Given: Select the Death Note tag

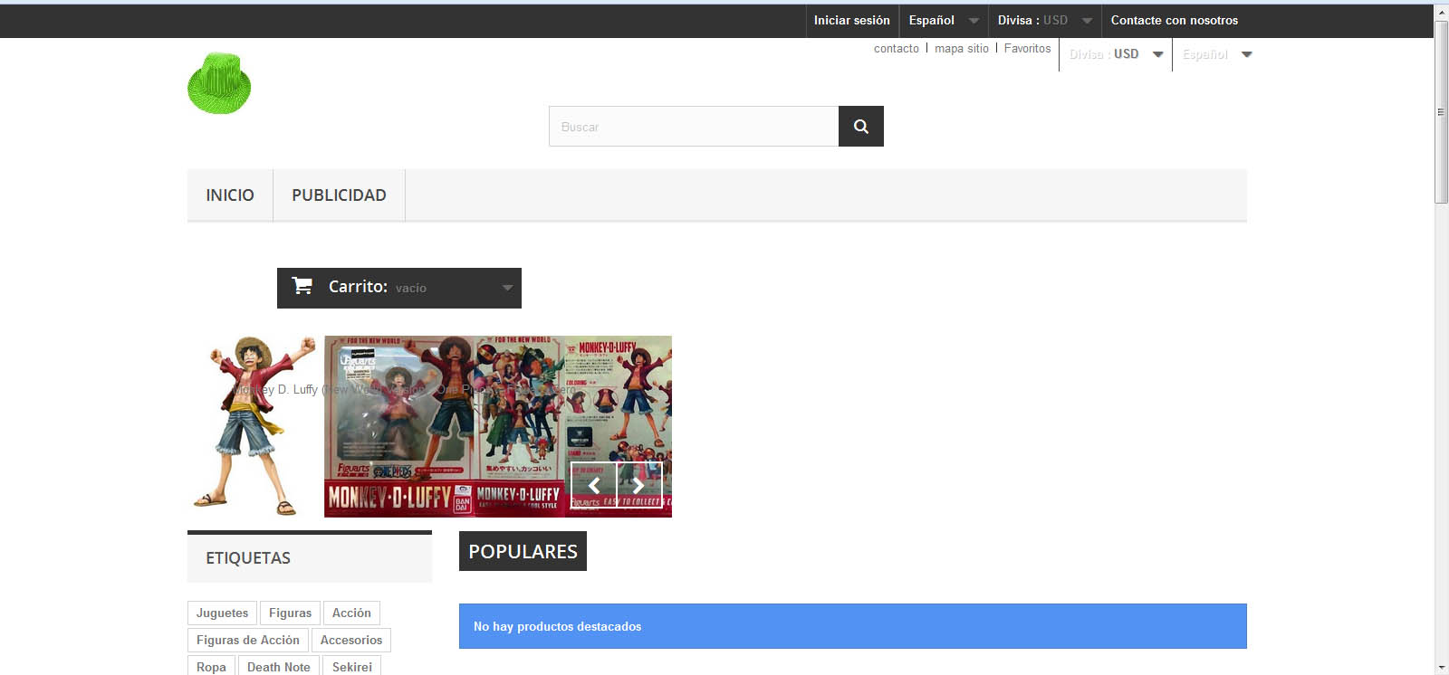Looking at the screenshot, I should tap(279, 666).
